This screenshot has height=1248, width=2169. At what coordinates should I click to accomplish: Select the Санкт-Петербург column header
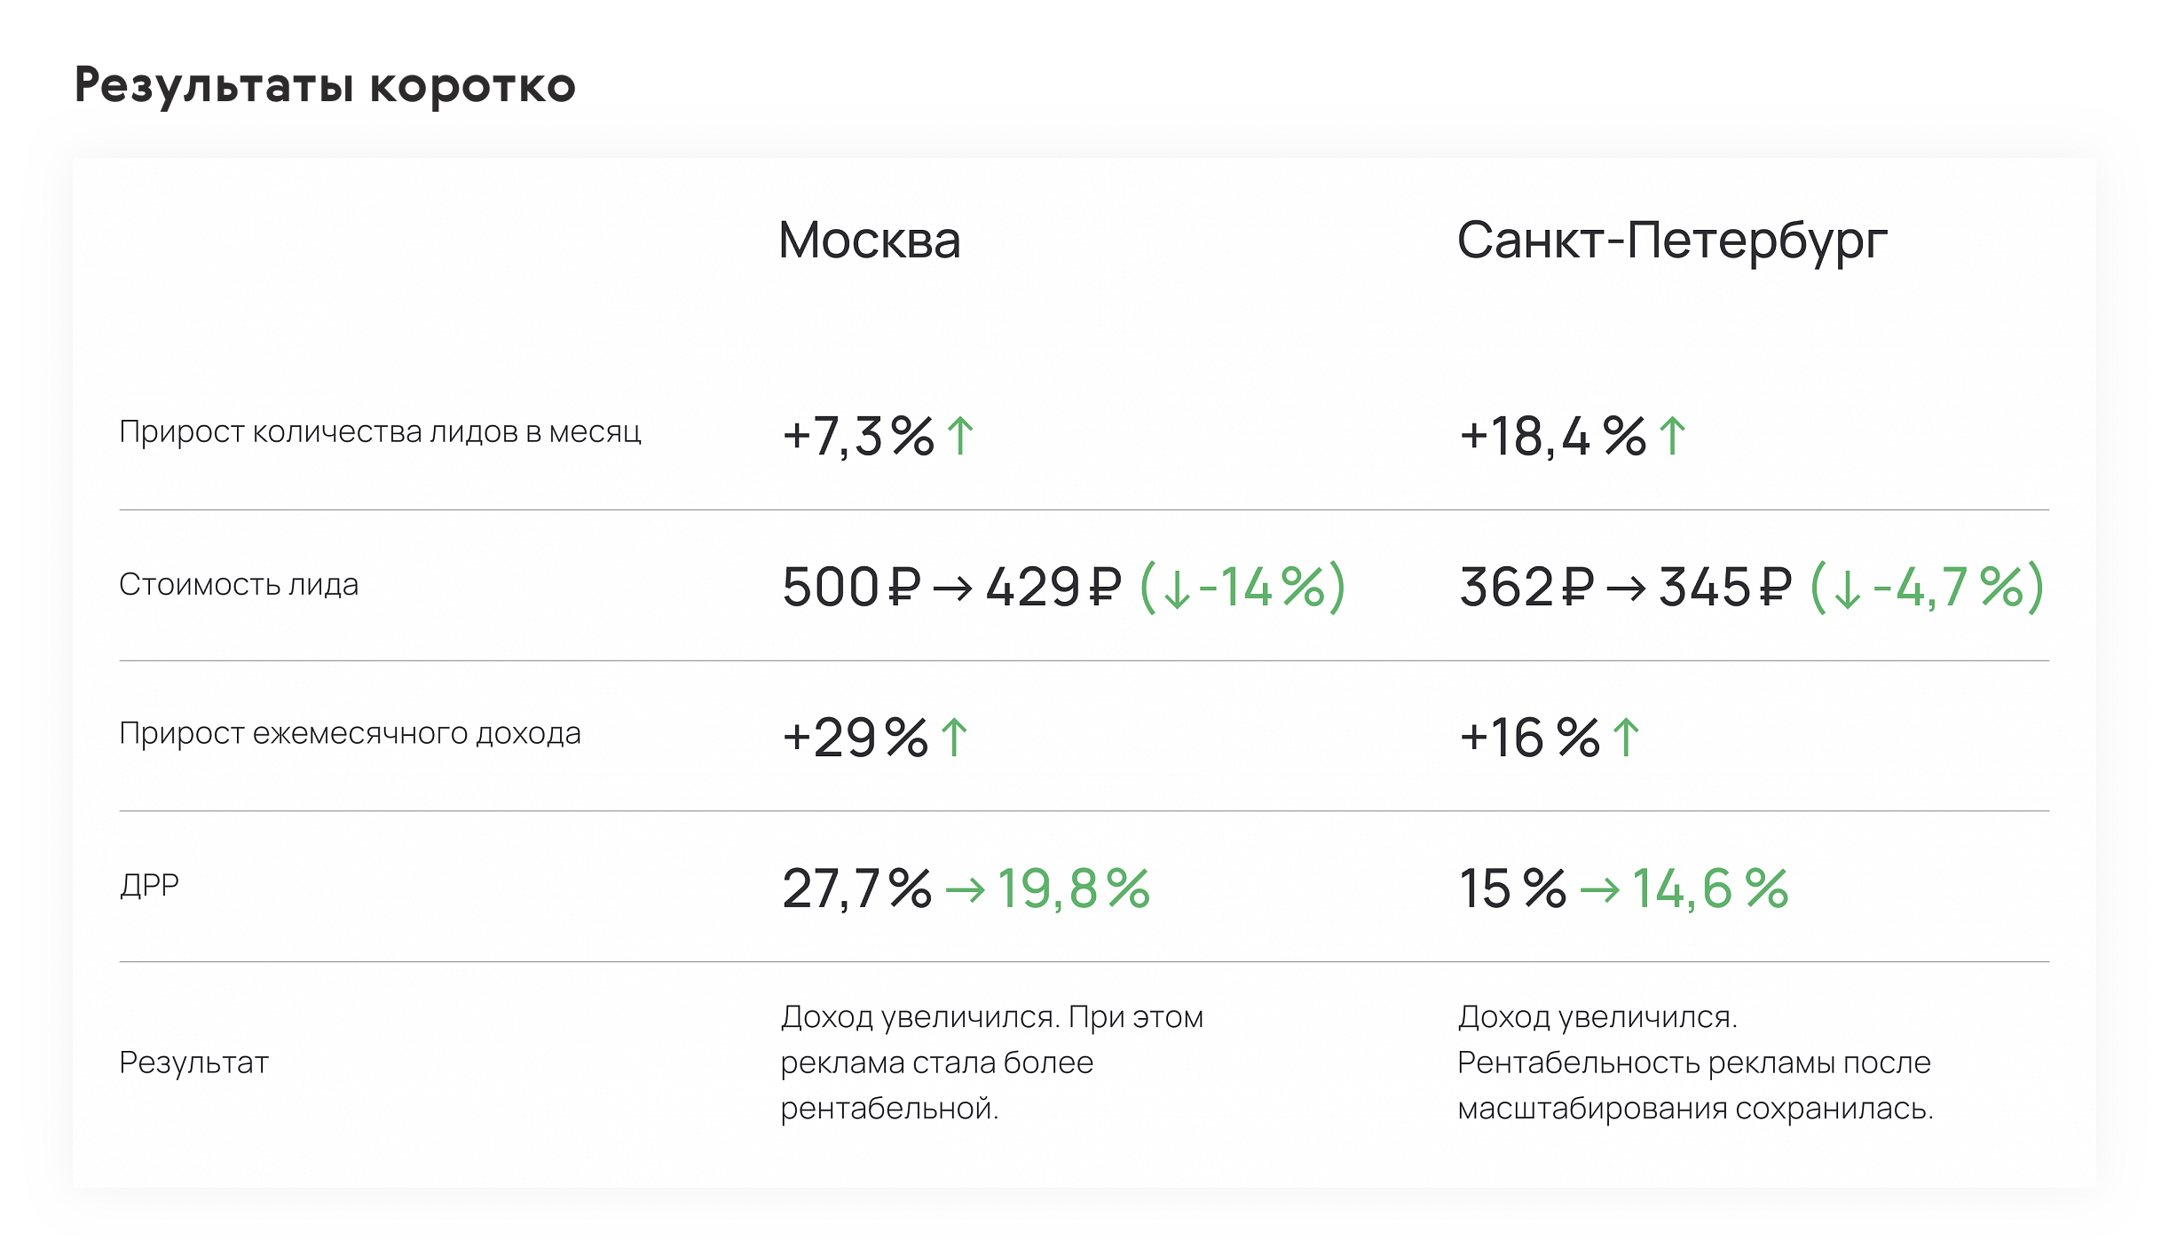click(1673, 241)
